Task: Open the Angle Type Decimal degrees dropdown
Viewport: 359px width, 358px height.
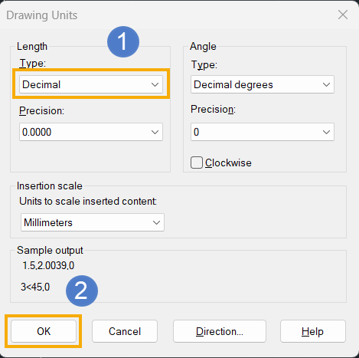Action: pos(263,84)
